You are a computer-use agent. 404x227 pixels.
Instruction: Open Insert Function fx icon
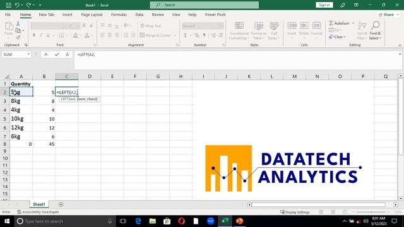click(x=68, y=54)
